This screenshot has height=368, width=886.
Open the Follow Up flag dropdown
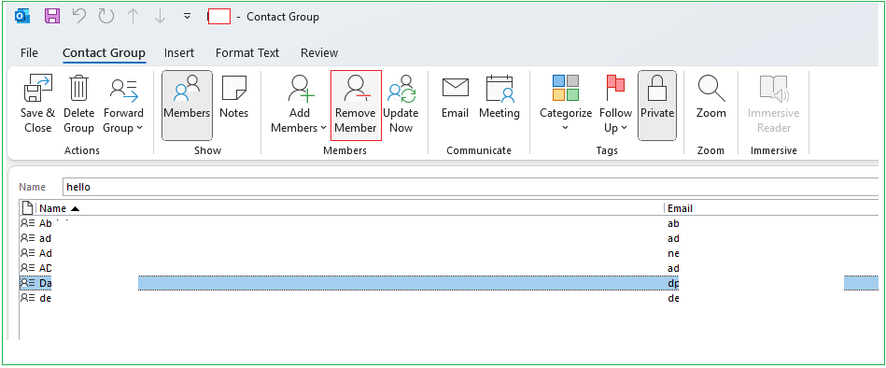[615, 106]
